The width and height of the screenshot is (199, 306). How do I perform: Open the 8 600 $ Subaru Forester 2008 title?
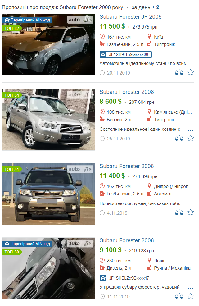coord(127,92)
